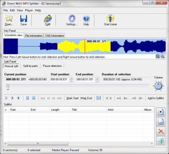The width and height of the screenshot is (169, 154).
Task: Open the Player menu
Action: 29,11
